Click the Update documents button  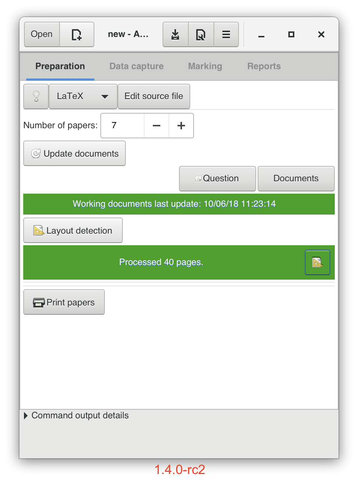75,154
